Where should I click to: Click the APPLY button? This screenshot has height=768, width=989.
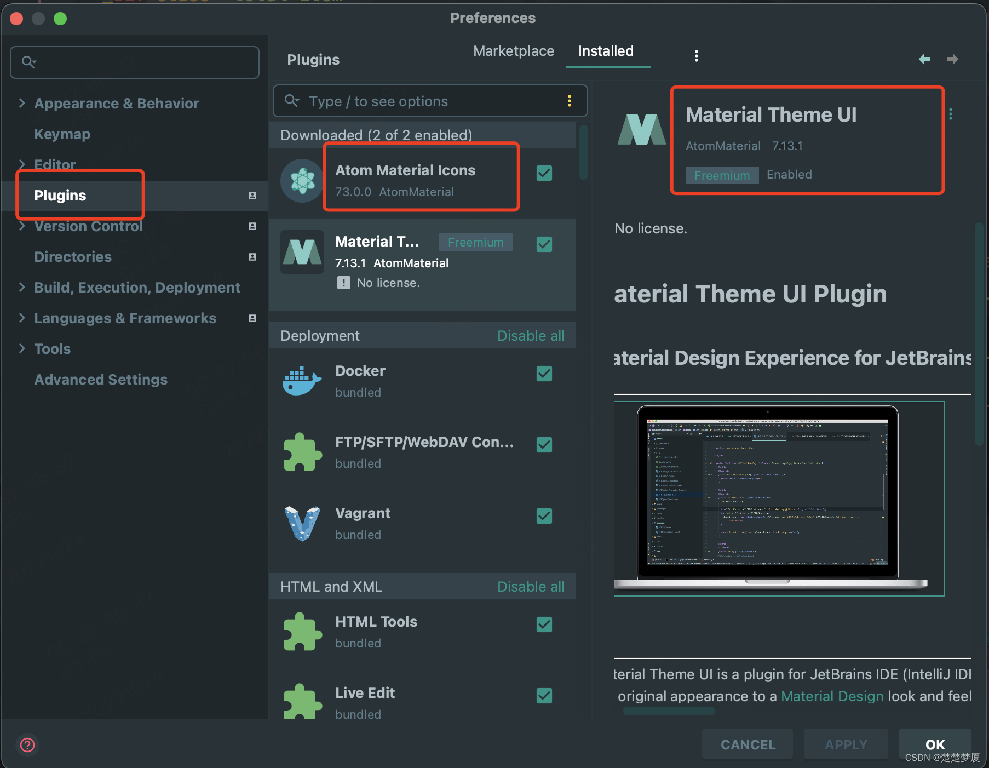pyautogui.click(x=846, y=744)
